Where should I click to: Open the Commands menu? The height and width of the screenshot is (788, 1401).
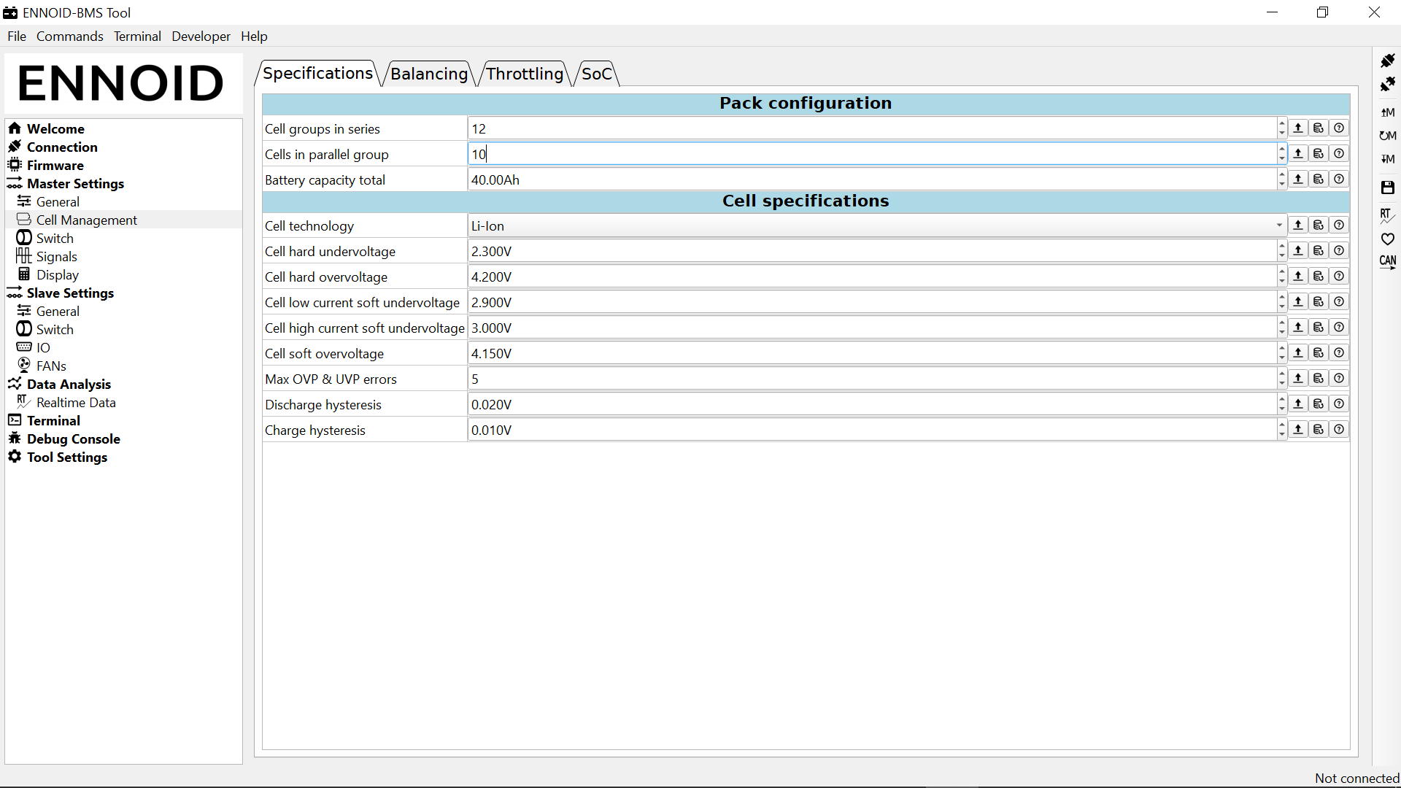coord(69,36)
